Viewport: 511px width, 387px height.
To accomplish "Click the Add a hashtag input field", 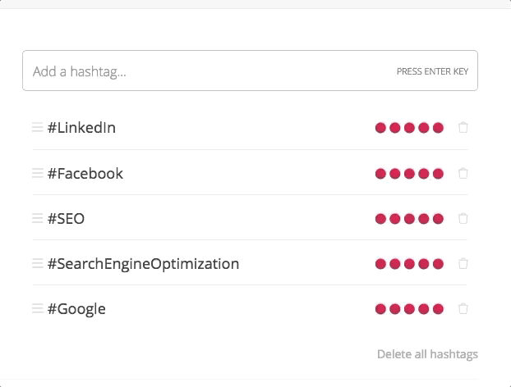I will (250, 71).
